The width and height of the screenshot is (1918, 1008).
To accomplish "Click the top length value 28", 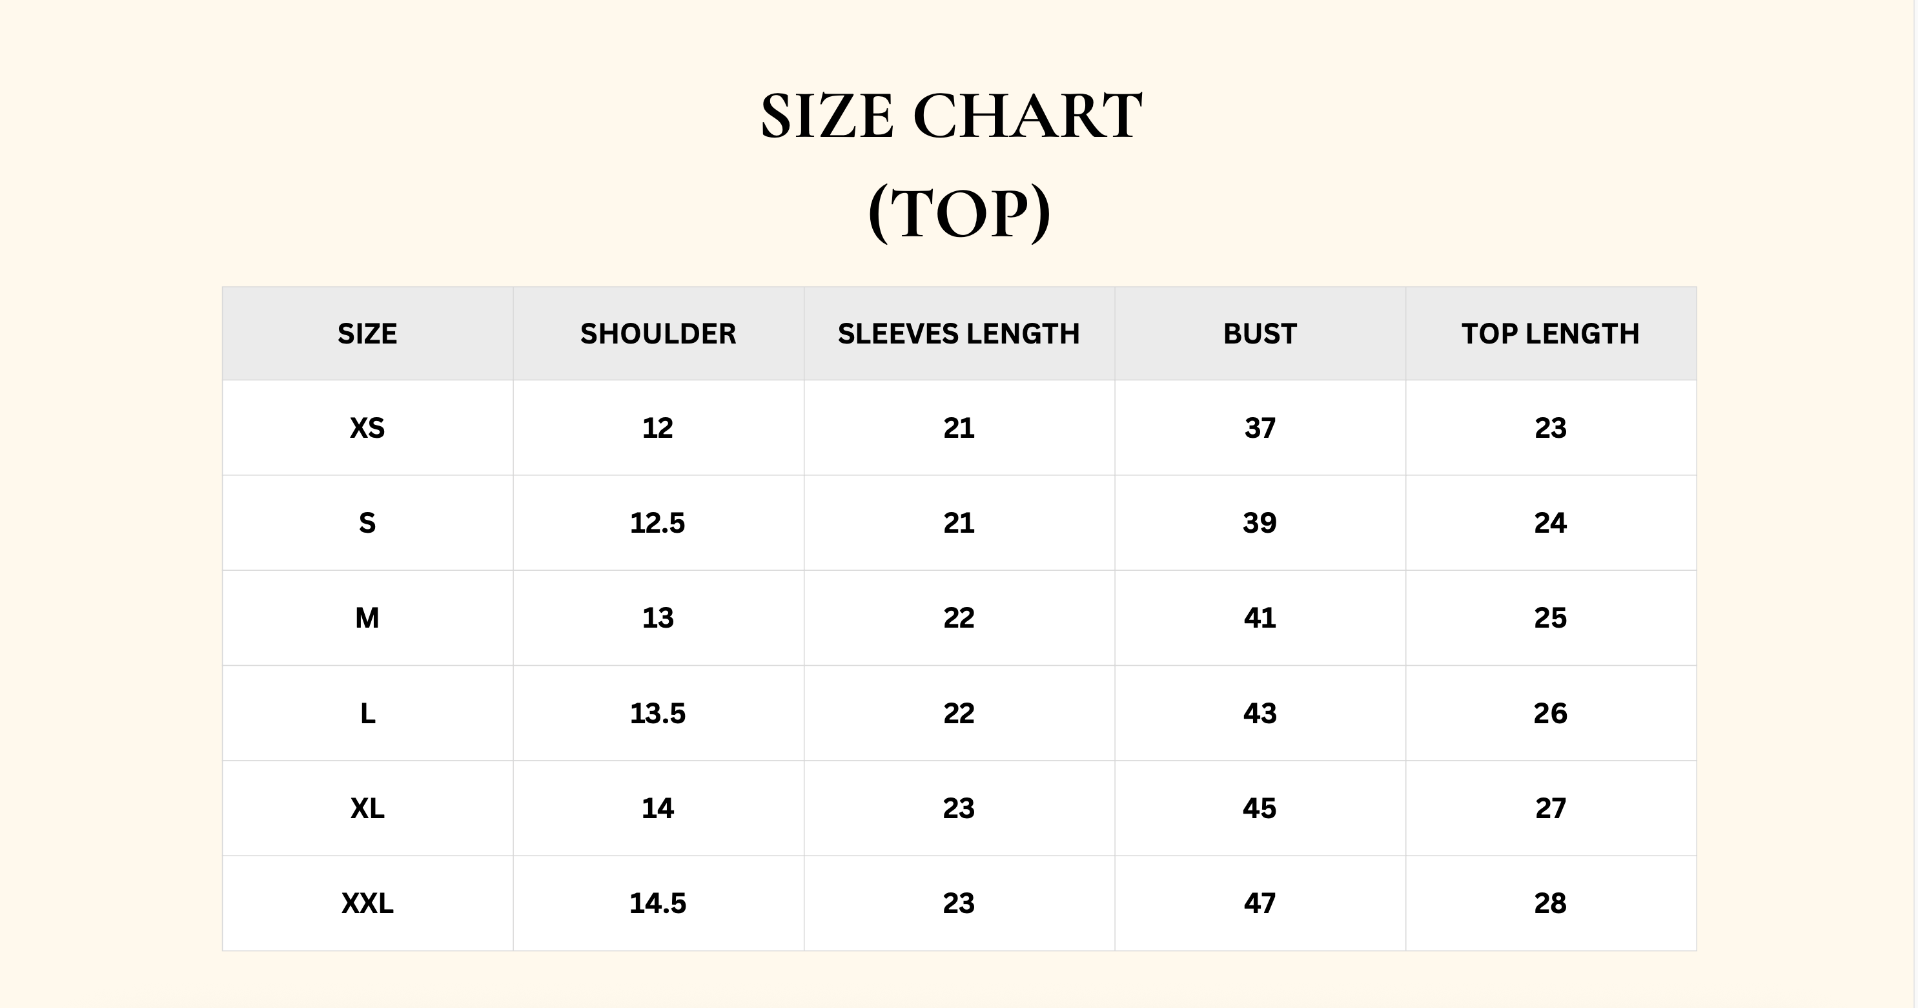I will pyautogui.click(x=1550, y=903).
